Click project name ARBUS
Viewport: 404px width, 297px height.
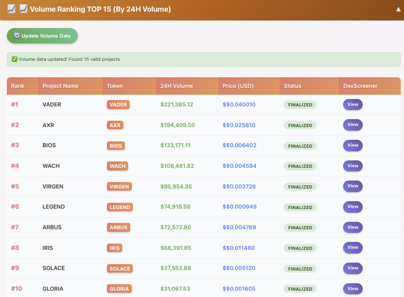[x=52, y=227]
